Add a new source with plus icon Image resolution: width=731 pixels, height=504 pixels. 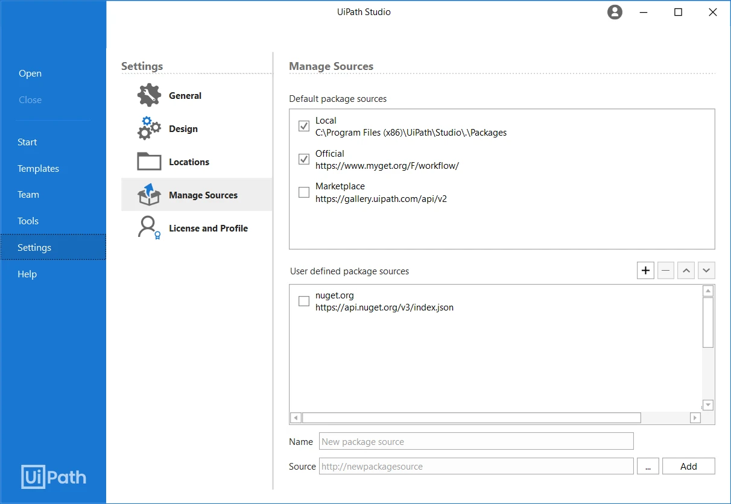[x=645, y=271]
